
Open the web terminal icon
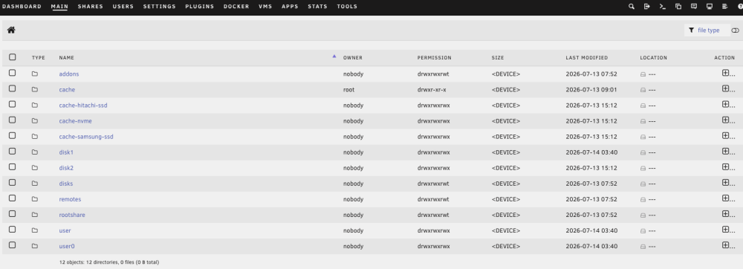(663, 7)
